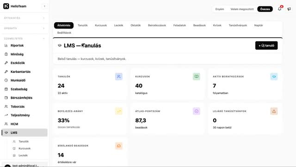Image resolution: width=296 pixels, height=167 pixels.
Task: Switch to the Beiratkozások tab
Action: coord(157,25)
